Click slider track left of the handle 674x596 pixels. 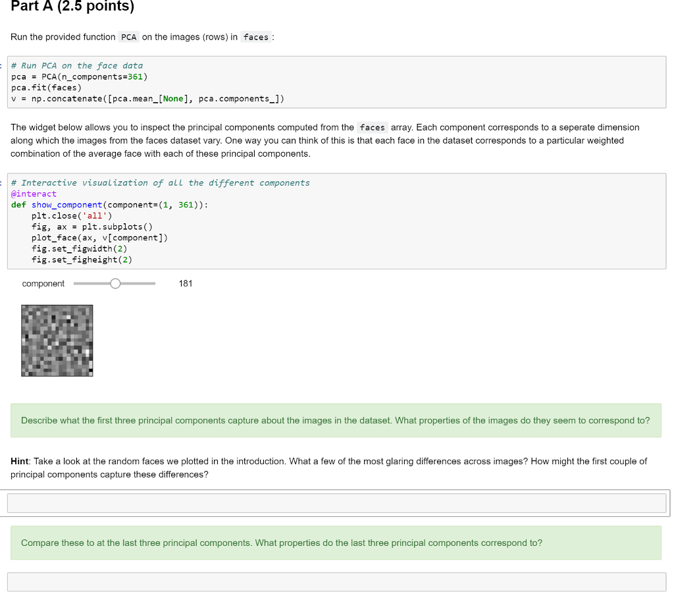[91, 284]
